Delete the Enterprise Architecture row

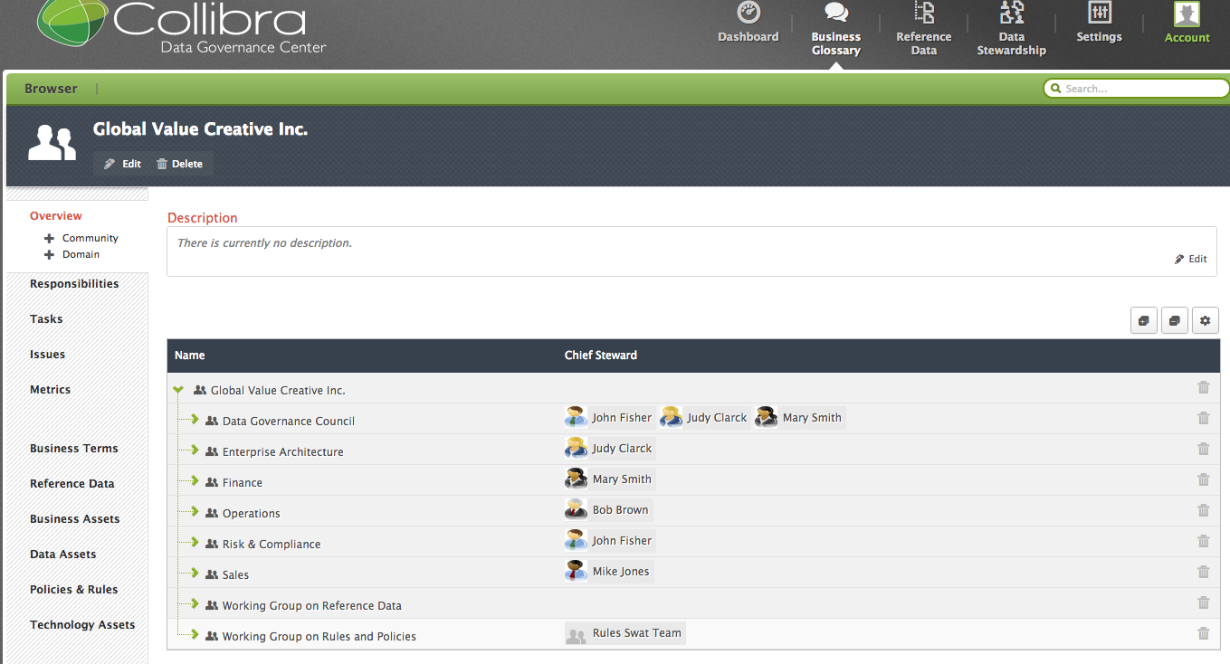coord(1203,449)
